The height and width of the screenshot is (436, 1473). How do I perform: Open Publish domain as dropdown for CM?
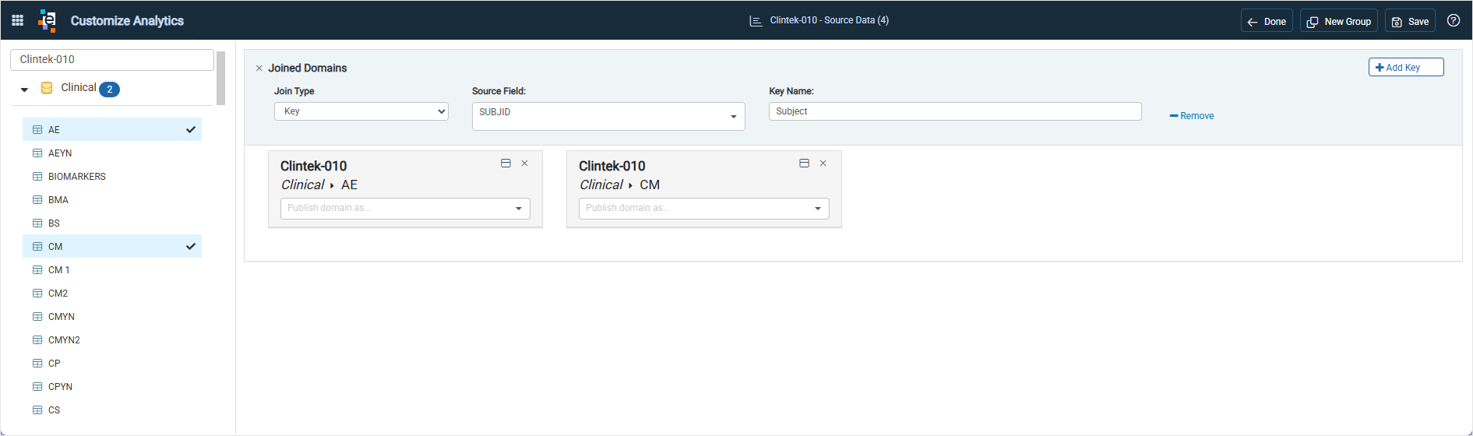[704, 209]
